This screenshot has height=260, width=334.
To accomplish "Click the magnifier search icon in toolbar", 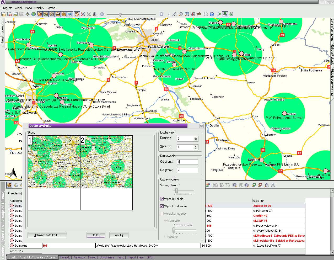I will [181, 14].
